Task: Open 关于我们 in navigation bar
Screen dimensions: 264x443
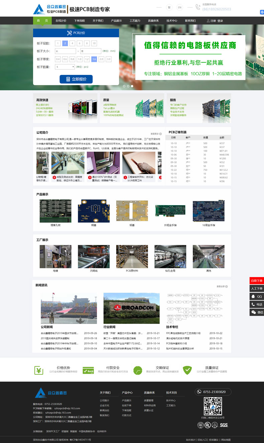Action: 98,20
